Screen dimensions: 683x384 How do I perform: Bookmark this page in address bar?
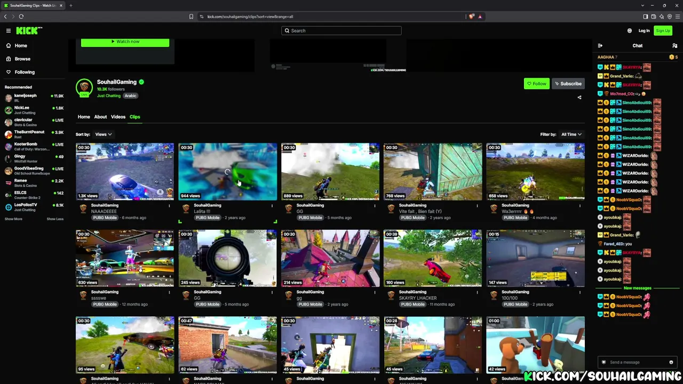coord(191,17)
